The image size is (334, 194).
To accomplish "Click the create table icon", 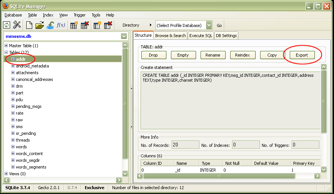I will point(74,25).
